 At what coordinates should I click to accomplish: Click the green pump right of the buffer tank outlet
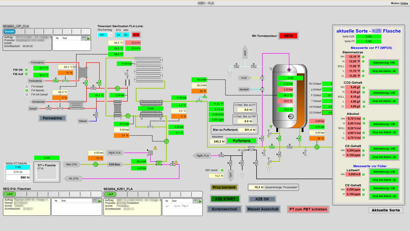317,147
